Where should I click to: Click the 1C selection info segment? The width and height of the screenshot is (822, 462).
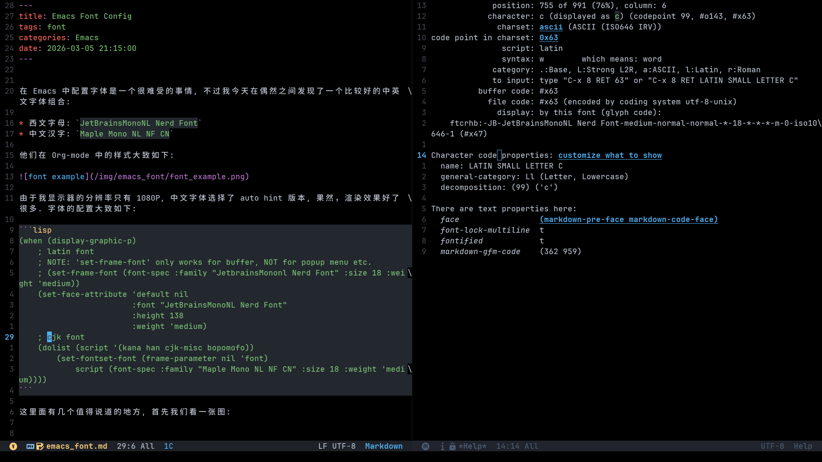(168, 446)
